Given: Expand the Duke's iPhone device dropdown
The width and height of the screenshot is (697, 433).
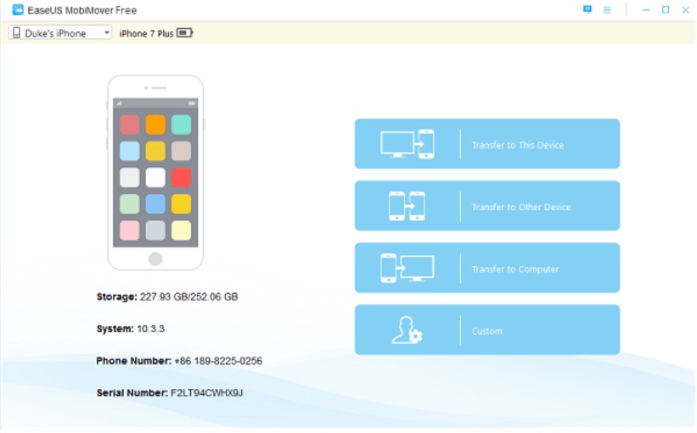Looking at the screenshot, I should 61,33.
